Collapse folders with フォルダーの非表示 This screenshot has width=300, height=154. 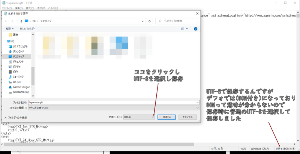tap(16, 118)
